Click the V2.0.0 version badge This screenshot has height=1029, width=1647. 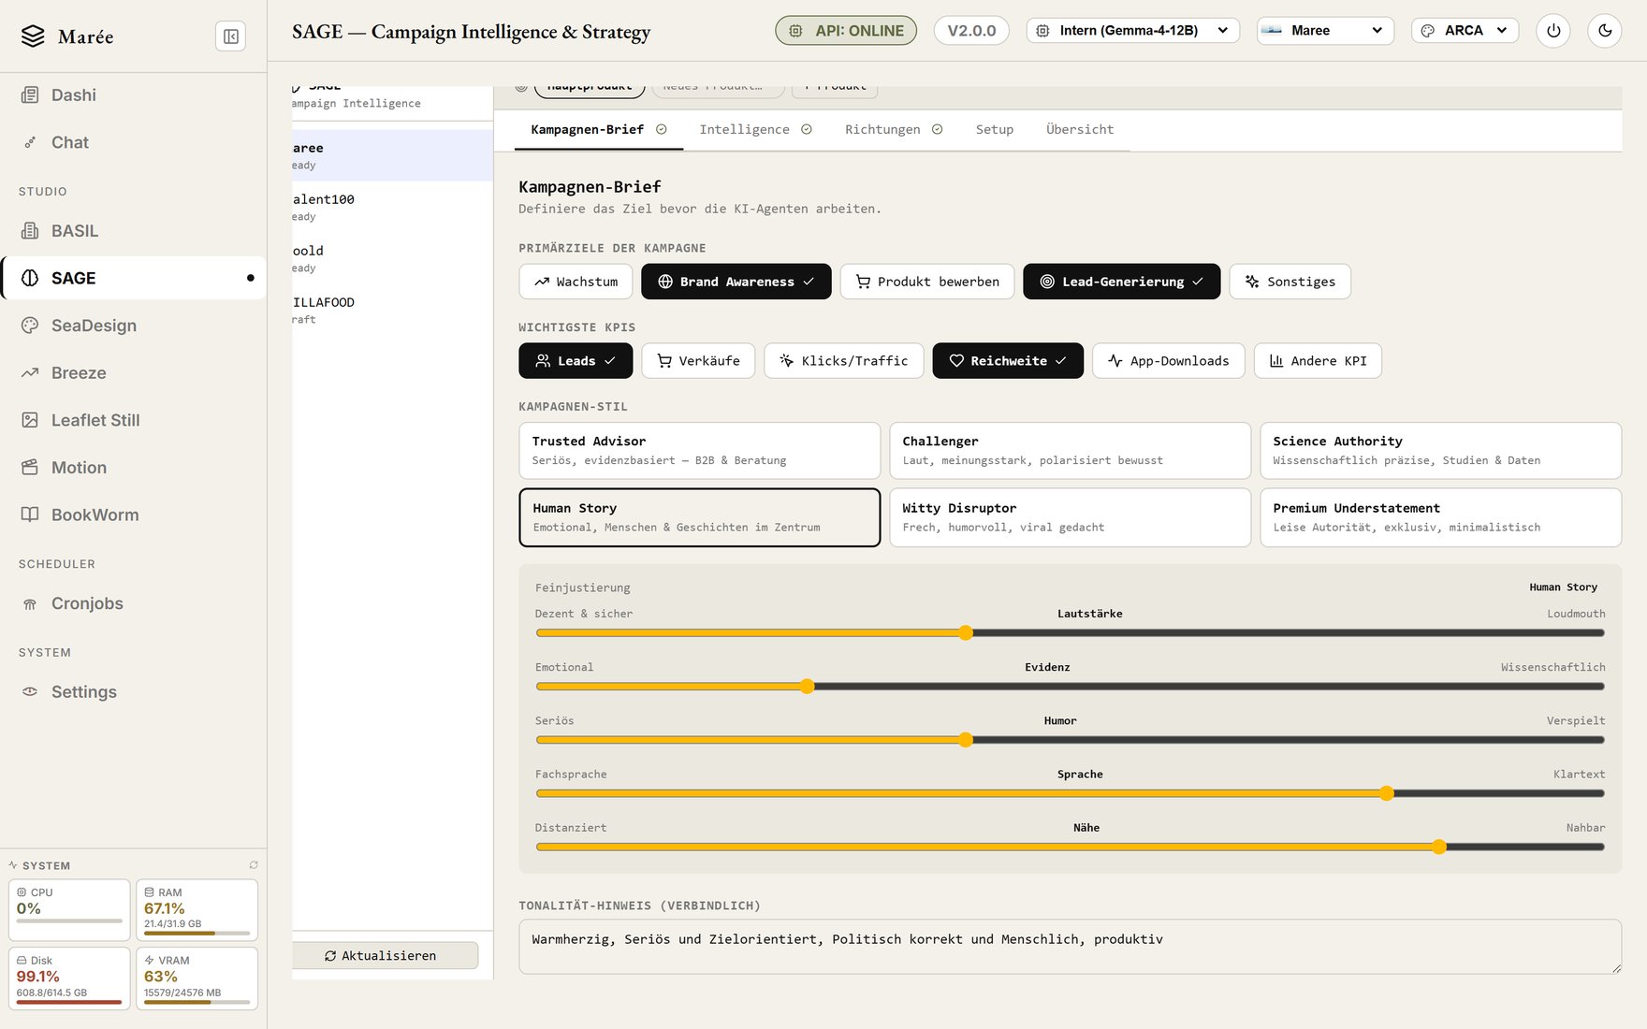[971, 31]
